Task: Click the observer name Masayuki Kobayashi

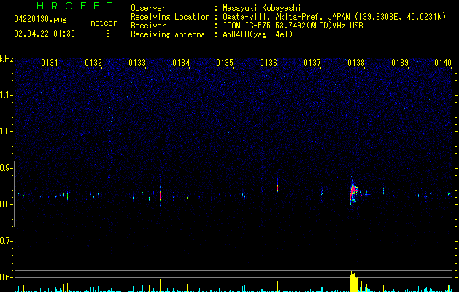Action: click(262, 8)
